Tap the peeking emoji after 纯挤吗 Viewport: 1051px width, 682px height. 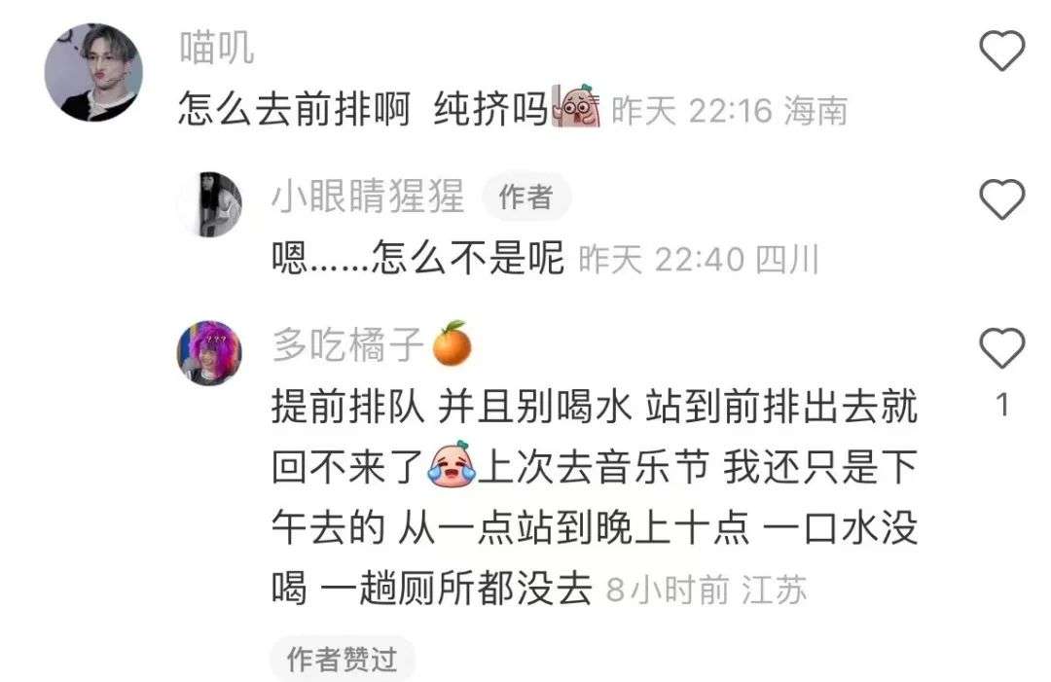pyautogui.click(x=576, y=106)
